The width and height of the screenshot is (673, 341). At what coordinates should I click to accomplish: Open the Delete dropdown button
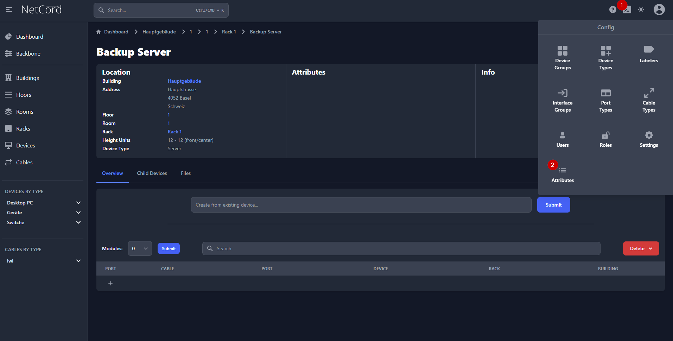(x=641, y=248)
